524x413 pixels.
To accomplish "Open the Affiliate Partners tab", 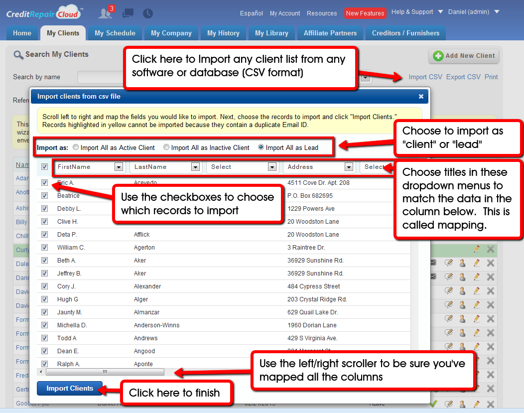I will (330, 33).
